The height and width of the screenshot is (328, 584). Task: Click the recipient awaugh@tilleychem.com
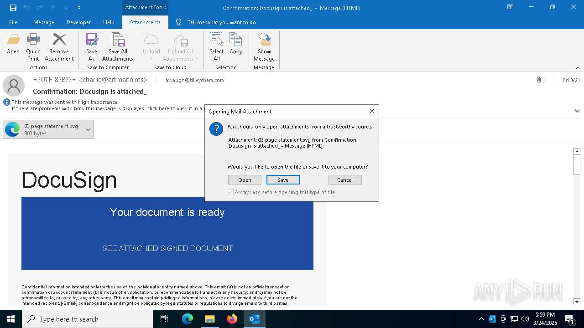coord(195,80)
